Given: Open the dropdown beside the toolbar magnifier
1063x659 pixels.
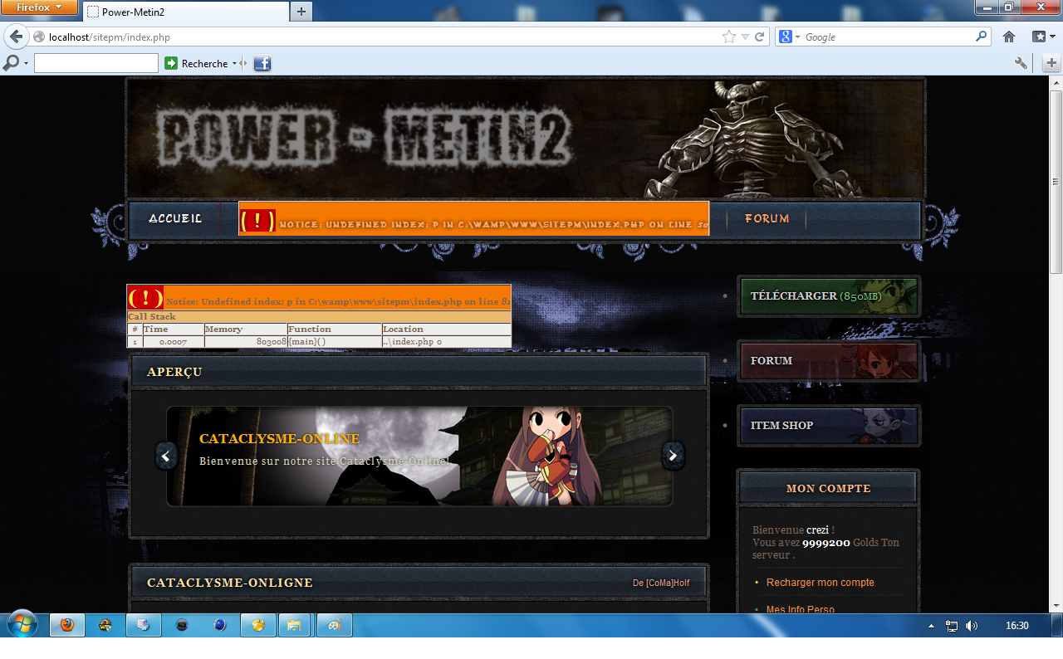Looking at the screenshot, I should click(x=26, y=64).
